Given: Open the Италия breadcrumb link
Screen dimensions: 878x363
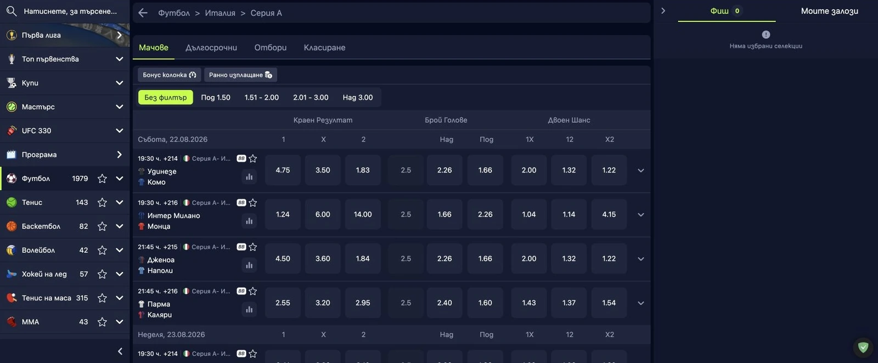Looking at the screenshot, I should (220, 13).
